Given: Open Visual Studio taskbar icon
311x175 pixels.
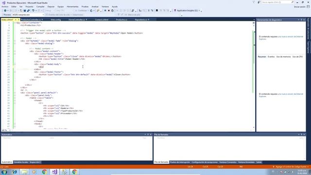Looking at the screenshot, I should point(54,172).
